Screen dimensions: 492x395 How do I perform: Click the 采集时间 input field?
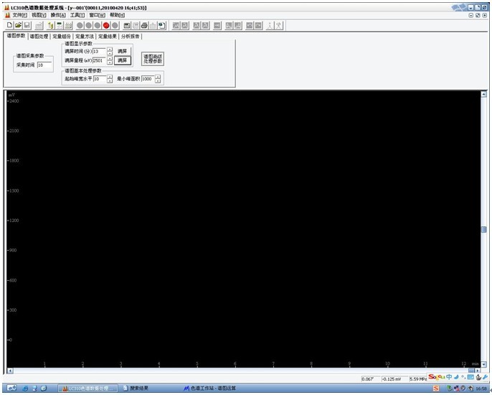pos(44,65)
